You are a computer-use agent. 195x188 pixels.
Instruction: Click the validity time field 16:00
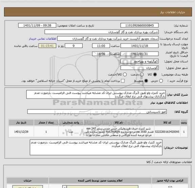101,54
